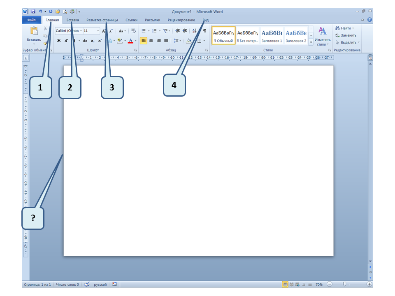Click the Help question mark icon
Screen dimensions: 395x296
pos(369,20)
